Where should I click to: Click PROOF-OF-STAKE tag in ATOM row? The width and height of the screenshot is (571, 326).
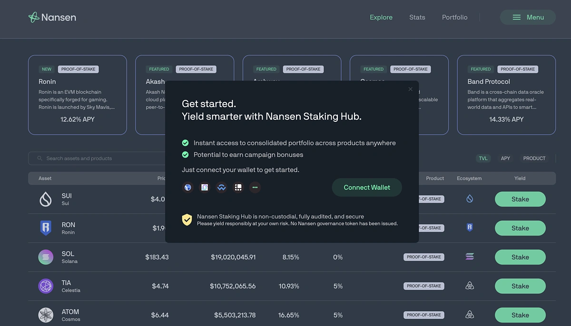pyautogui.click(x=424, y=315)
